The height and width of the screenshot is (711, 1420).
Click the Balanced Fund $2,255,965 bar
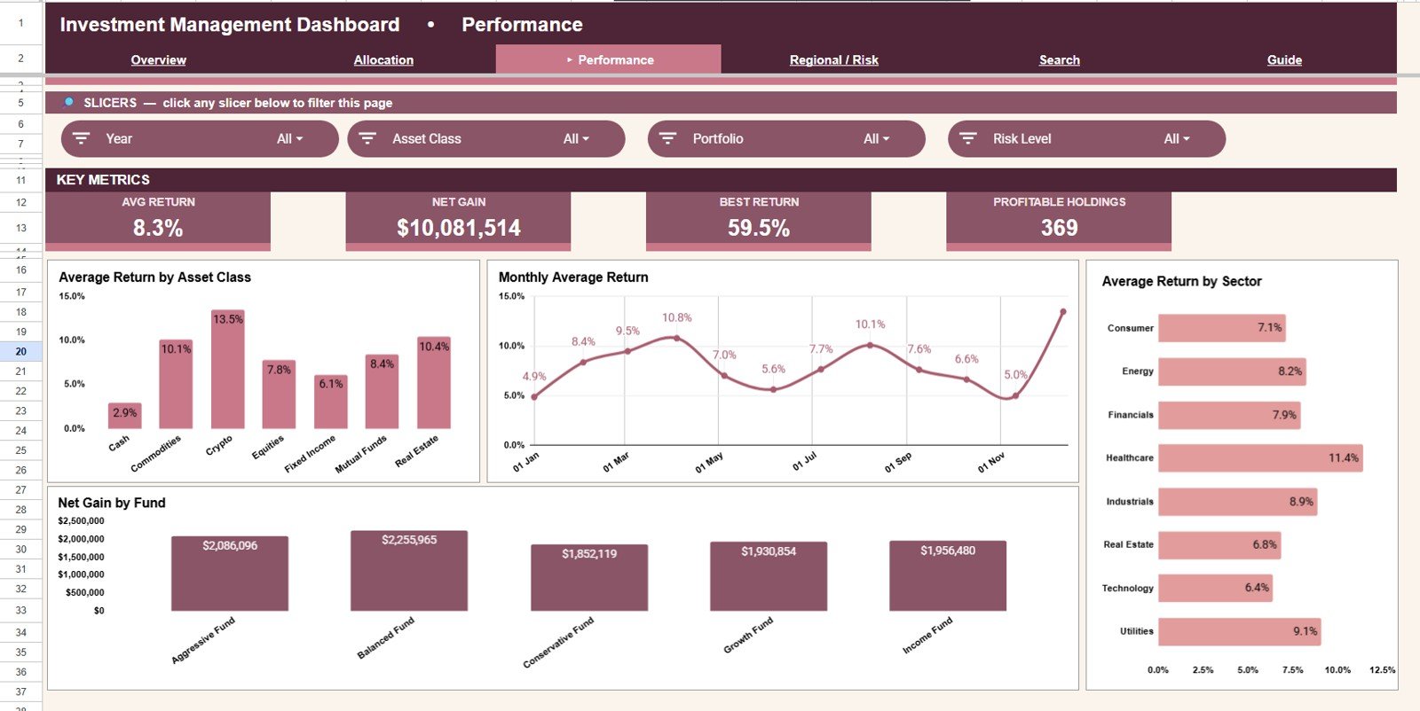(x=409, y=571)
